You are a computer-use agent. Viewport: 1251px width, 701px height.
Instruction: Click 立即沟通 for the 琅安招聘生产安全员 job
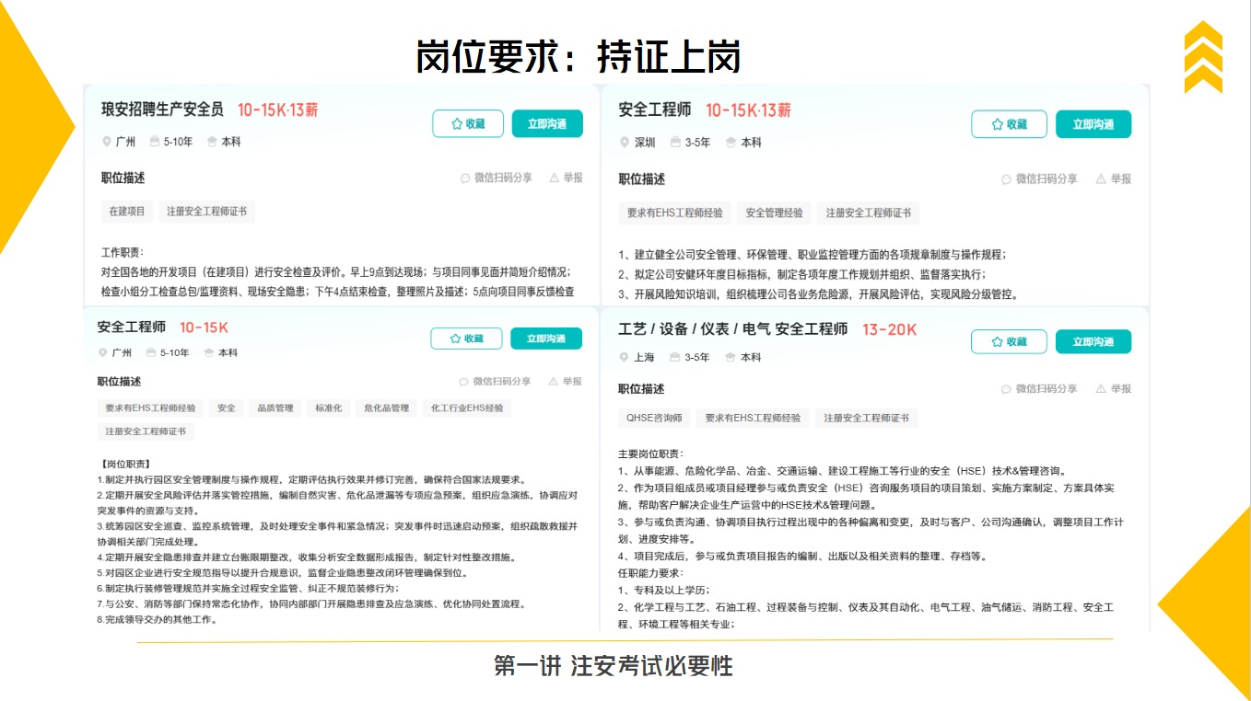click(547, 123)
